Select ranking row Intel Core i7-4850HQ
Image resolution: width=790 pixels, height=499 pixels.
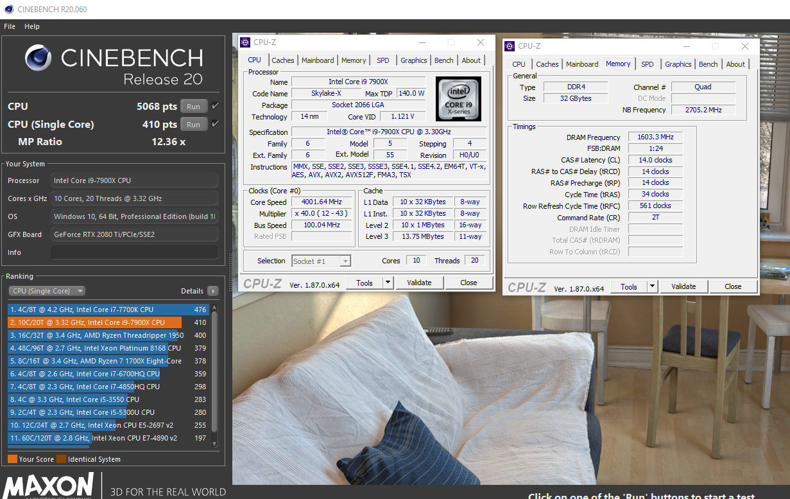tap(108, 387)
